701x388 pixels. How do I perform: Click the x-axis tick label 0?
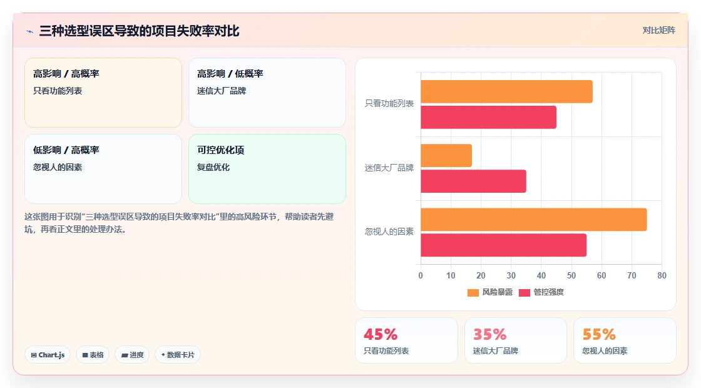(x=420, y=276)
